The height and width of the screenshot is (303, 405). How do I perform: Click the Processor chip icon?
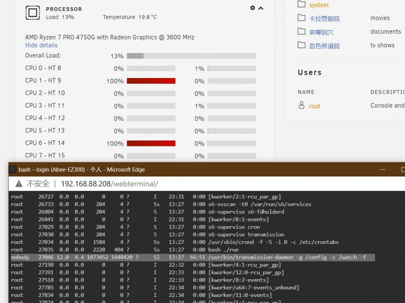point(32,13)
